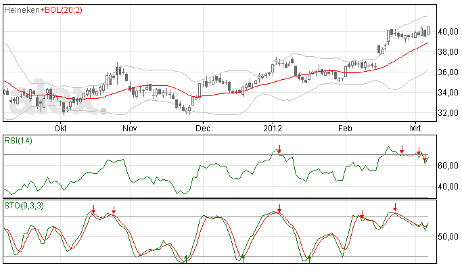Click the Feb date axis label
This screenshot has height=270, width=462.
tap(345, 129)
